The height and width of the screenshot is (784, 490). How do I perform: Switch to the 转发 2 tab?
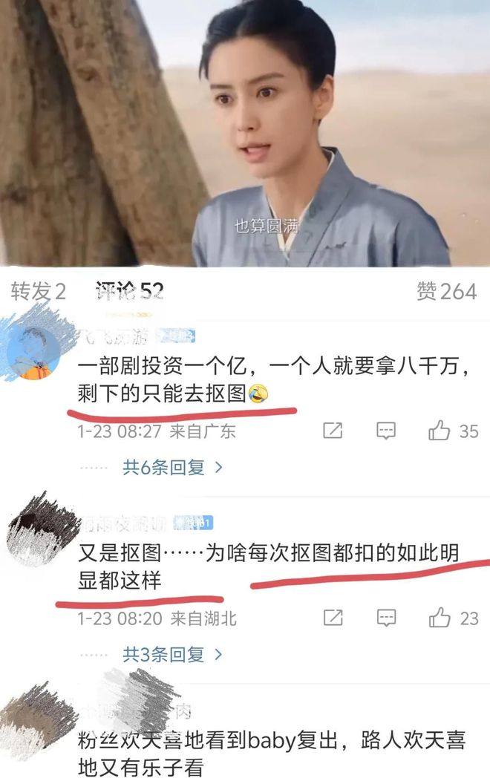point(39,291)
